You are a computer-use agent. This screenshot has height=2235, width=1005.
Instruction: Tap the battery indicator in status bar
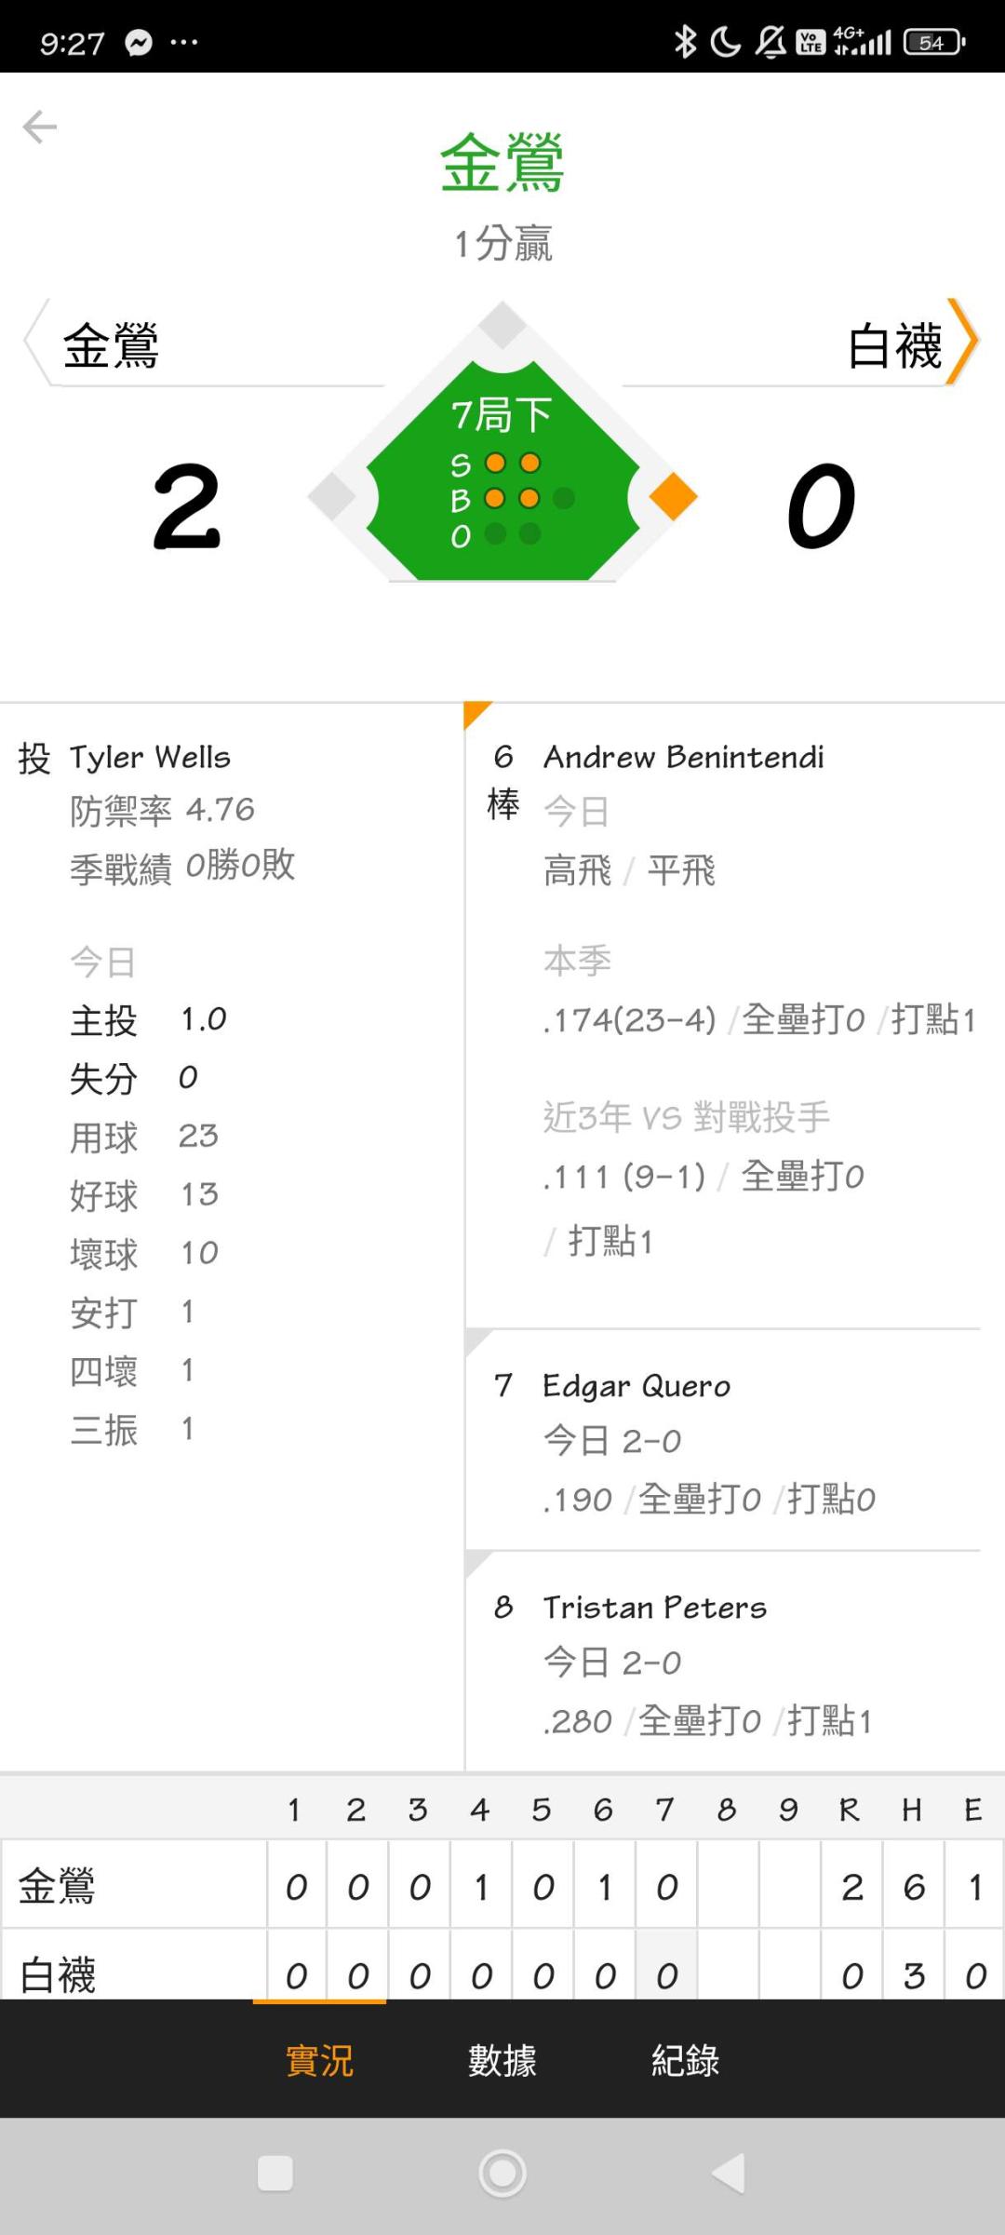tap(934, 42)
